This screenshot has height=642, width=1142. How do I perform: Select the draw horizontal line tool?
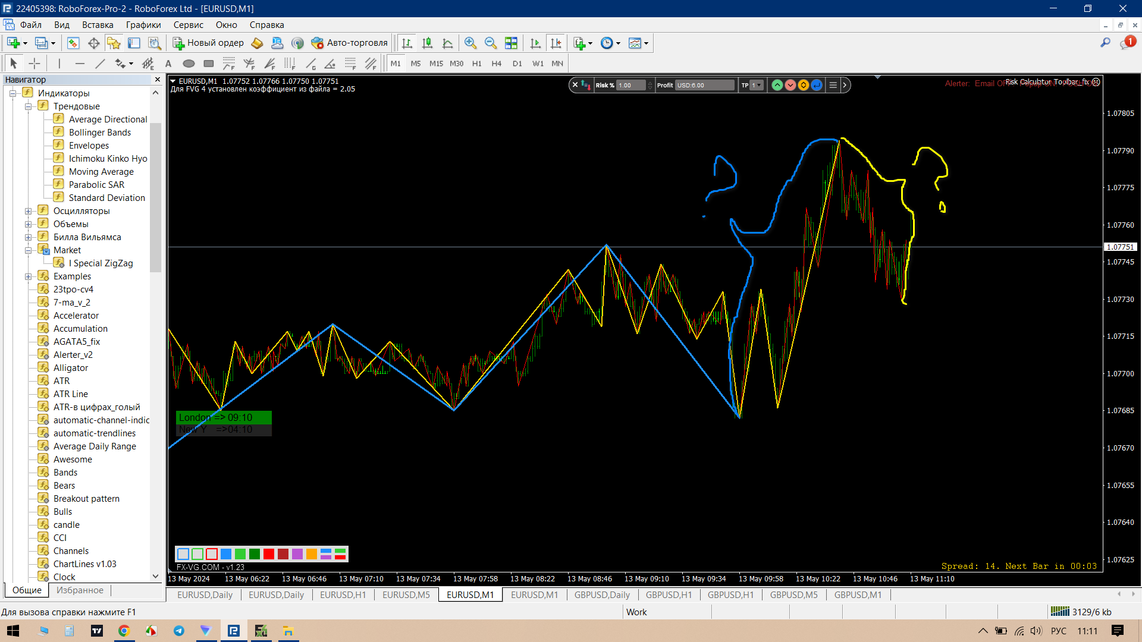click(x=80, y=64)
